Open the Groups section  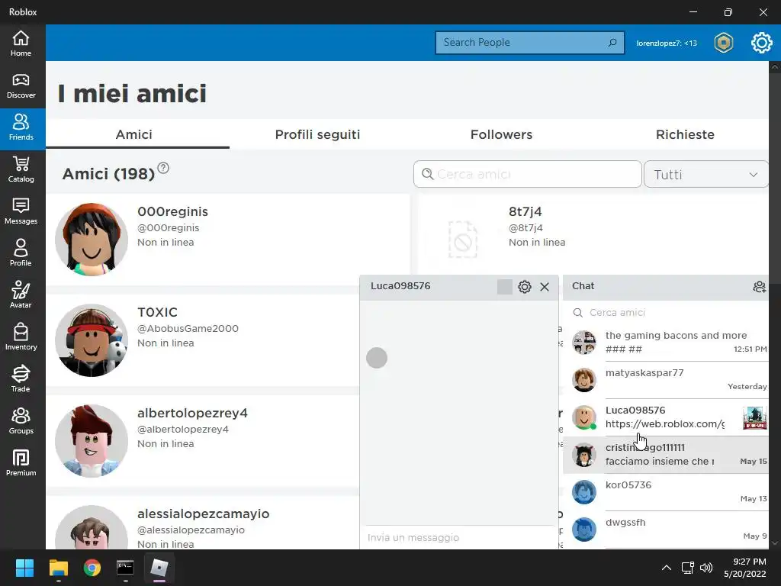pyautogui.click(x=21, y=421)
